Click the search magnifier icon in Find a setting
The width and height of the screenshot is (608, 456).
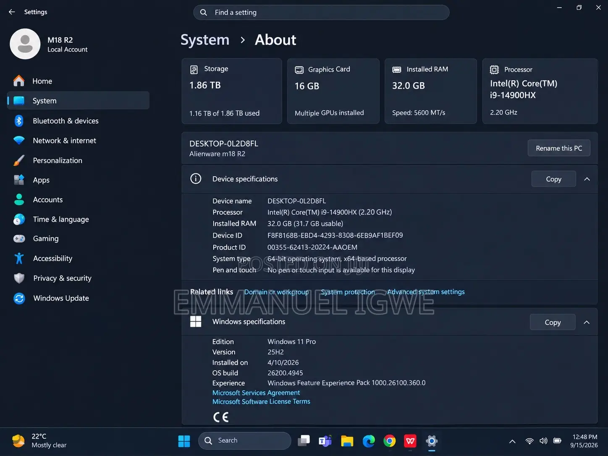pyautogui.click(x=204, y=12)
